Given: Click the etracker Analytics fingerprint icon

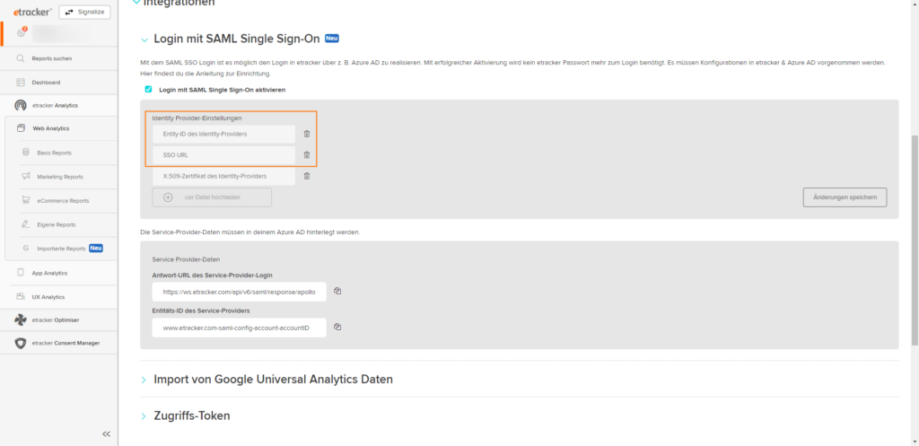Looking at the screenshot, I should (21, 106).
